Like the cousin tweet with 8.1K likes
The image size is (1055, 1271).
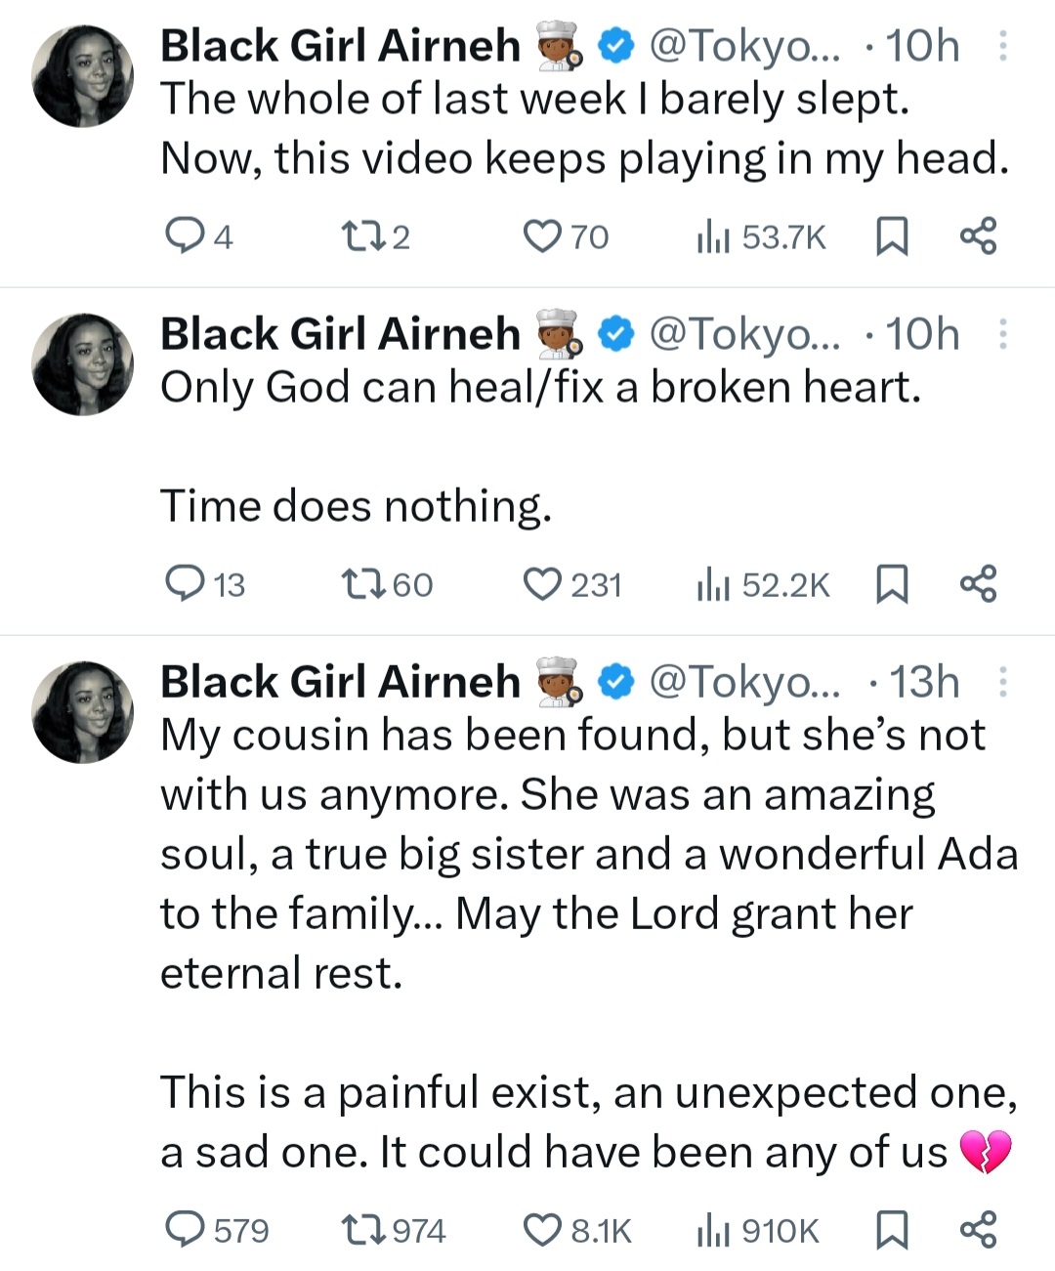[x=540, y=1230]
